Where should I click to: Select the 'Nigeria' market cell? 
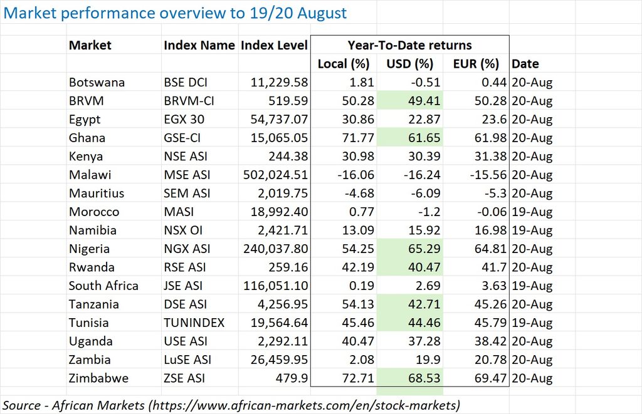point(114,248)
